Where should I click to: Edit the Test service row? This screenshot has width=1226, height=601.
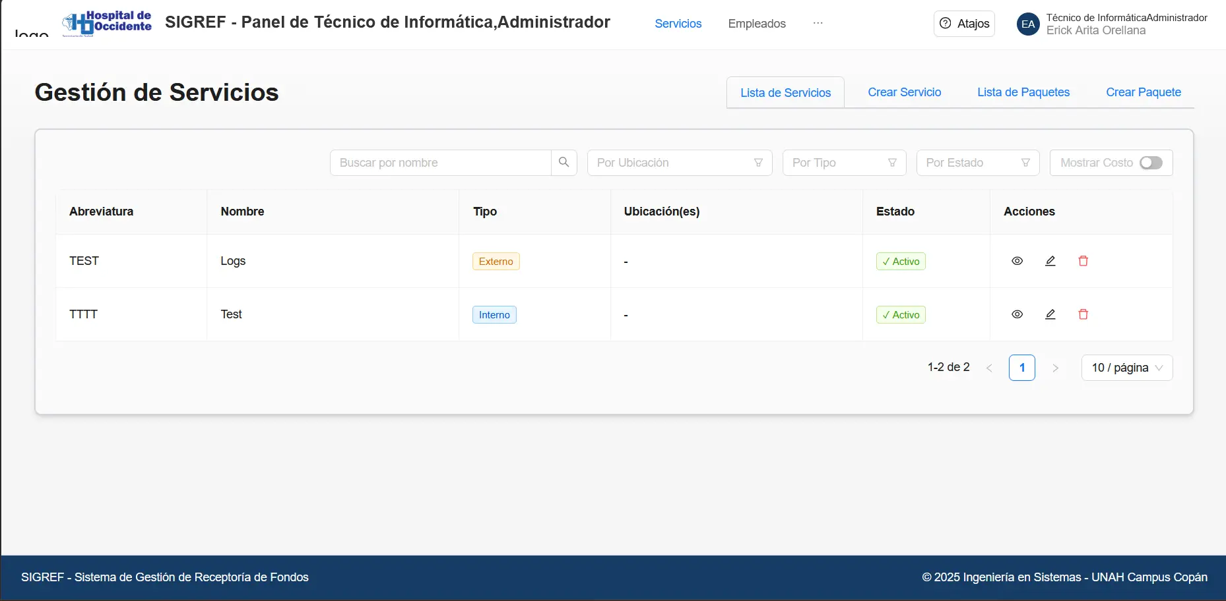coord(1050,314)
